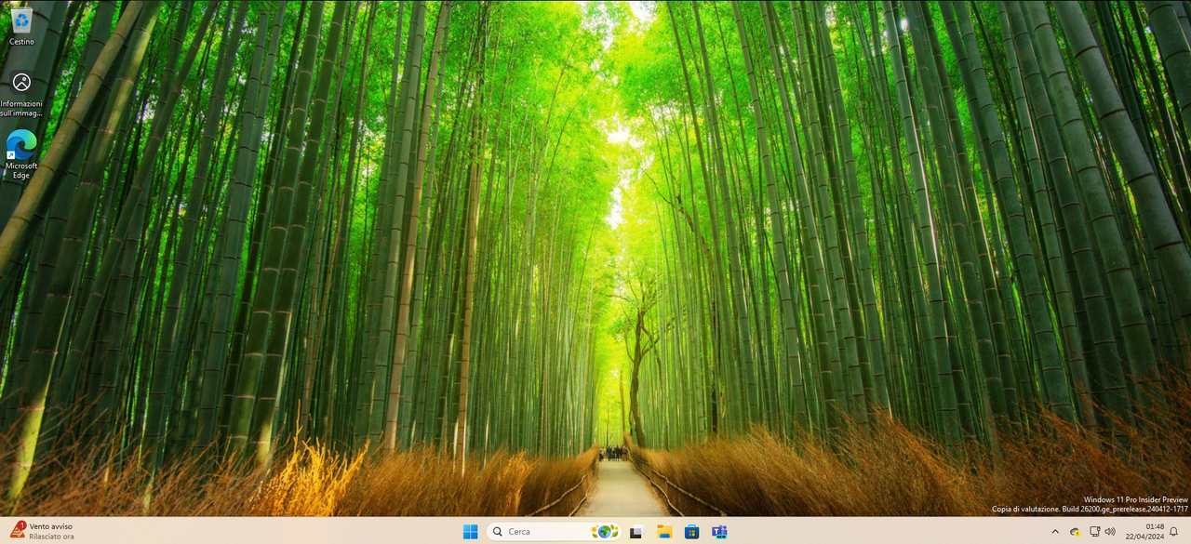This screenshot has height=544, width=1191.
Task: Open the Vento avviso weather widget
Action: [42, 531]
